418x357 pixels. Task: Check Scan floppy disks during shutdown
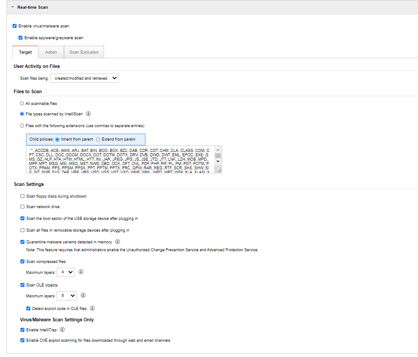(x=22, y=196)
